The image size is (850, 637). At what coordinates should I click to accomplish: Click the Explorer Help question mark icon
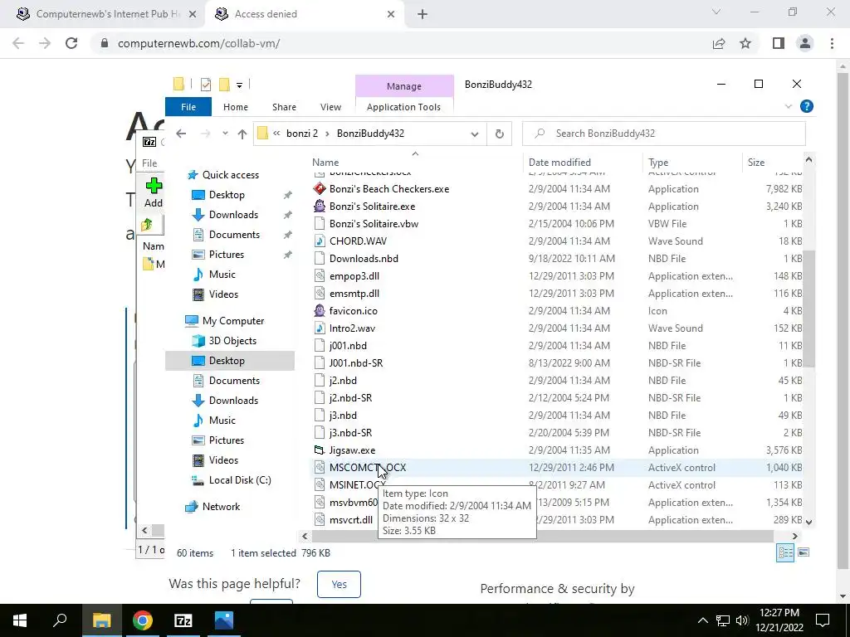click(x=807, y=107)
